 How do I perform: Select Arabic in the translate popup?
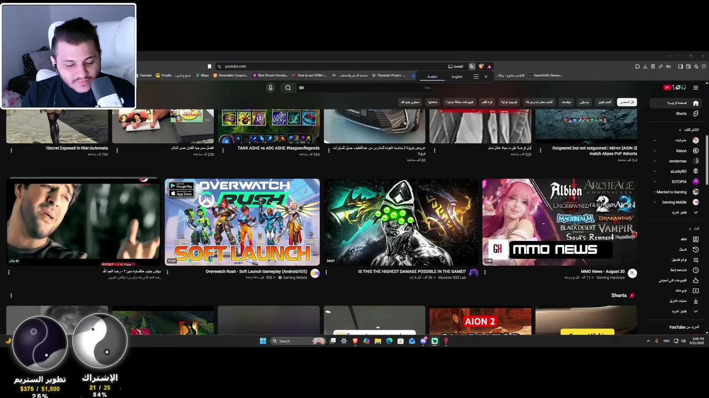(432, 77)
